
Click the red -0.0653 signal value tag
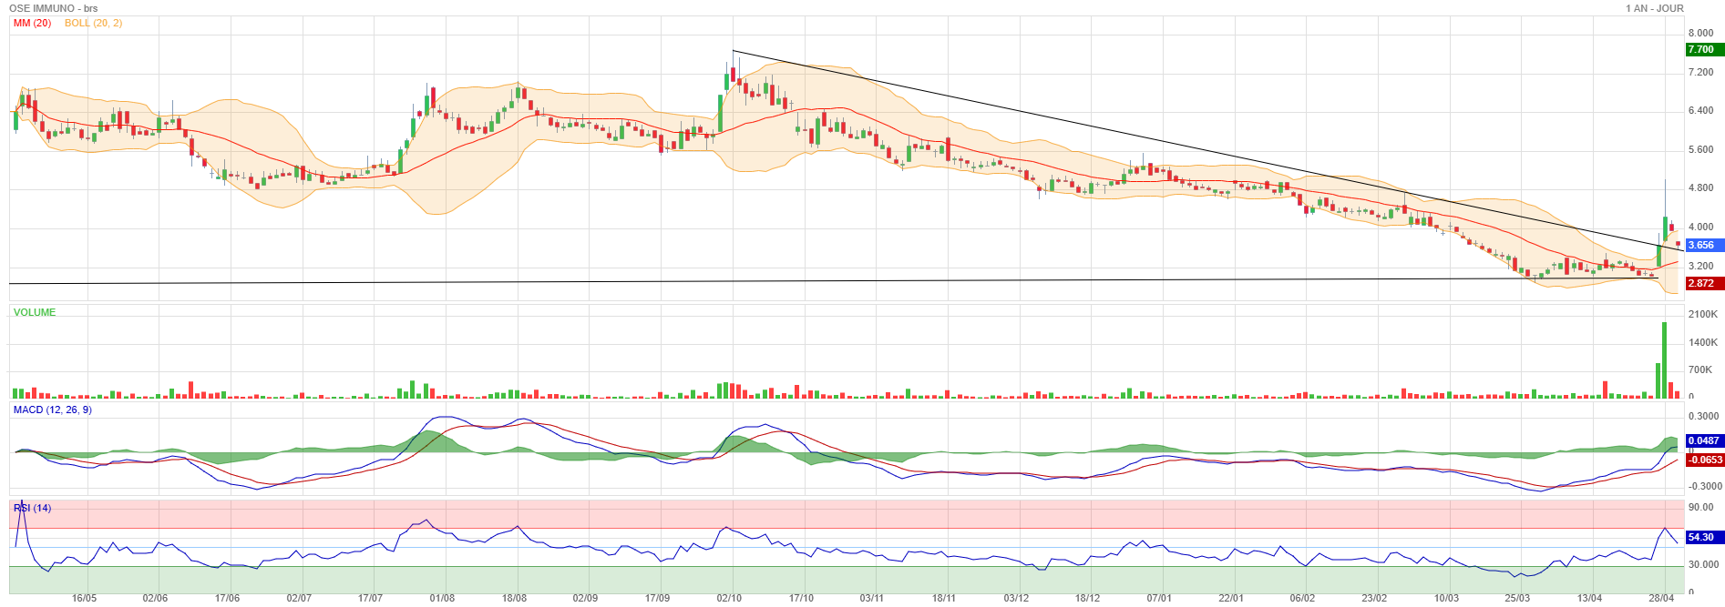(x=1704, y=460)
